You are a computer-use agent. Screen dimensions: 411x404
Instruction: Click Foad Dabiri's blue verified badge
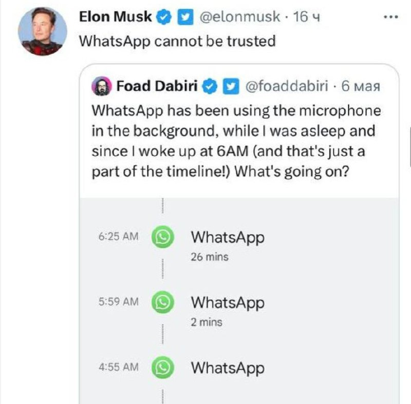click(210, 86)
